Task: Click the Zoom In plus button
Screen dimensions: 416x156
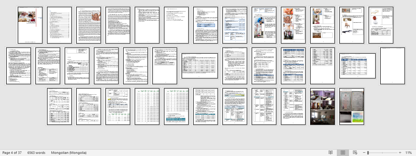Action: [x=400, y=153]
